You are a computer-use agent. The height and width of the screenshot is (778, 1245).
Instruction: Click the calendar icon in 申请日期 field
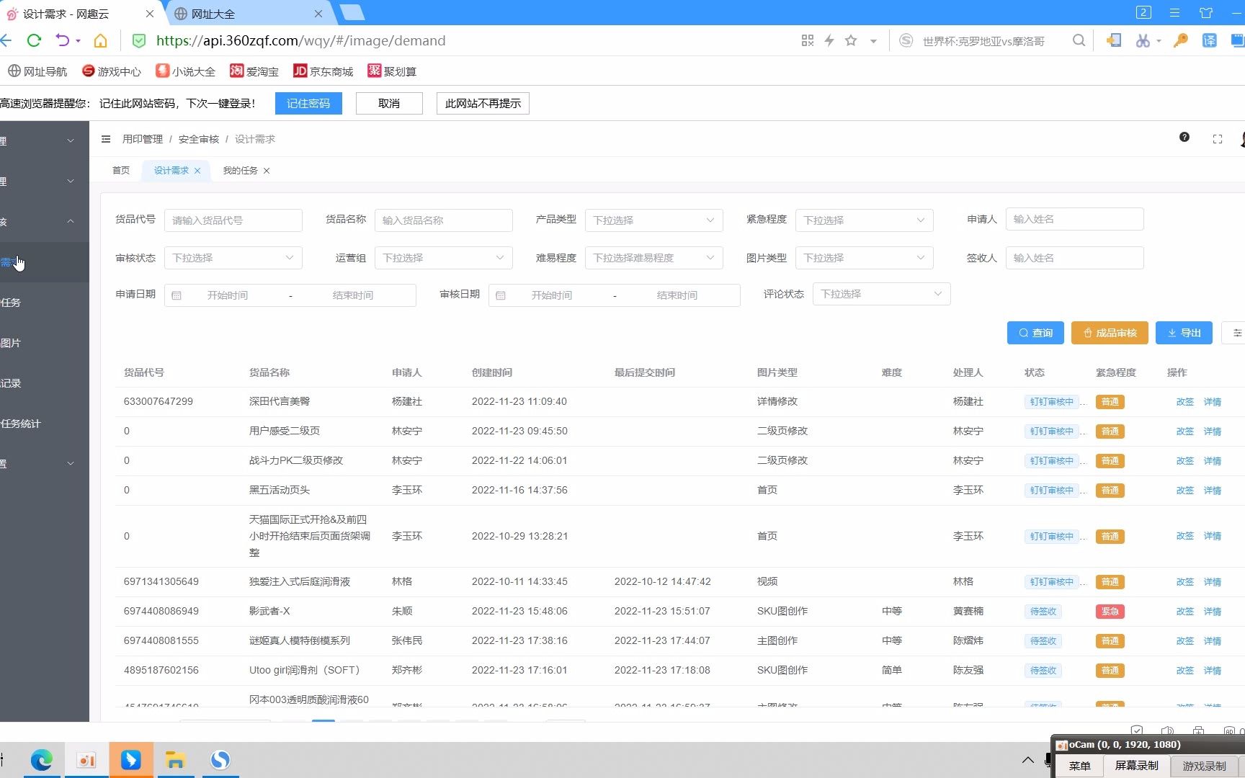177,295
